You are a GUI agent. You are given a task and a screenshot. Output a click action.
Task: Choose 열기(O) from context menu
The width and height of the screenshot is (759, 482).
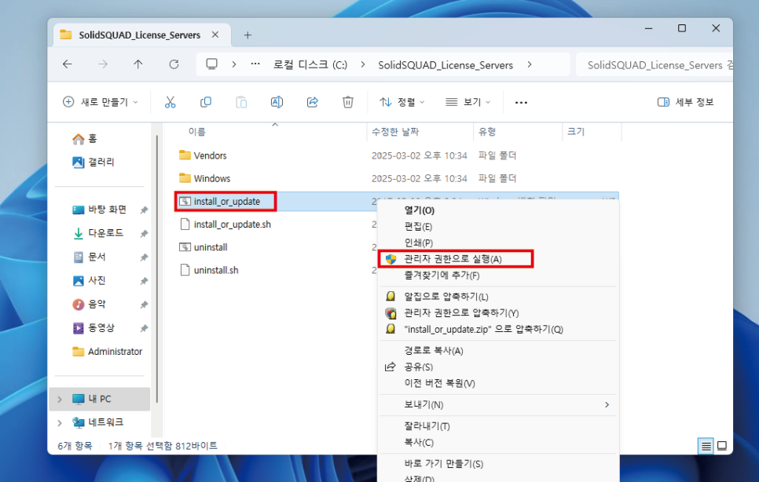click(497, 210)
